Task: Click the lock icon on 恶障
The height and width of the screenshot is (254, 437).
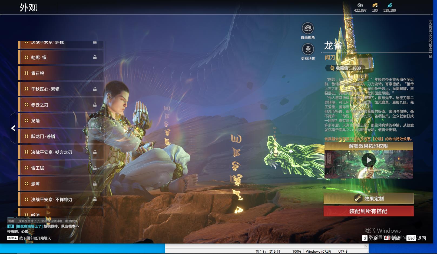Action: point(95,184)
